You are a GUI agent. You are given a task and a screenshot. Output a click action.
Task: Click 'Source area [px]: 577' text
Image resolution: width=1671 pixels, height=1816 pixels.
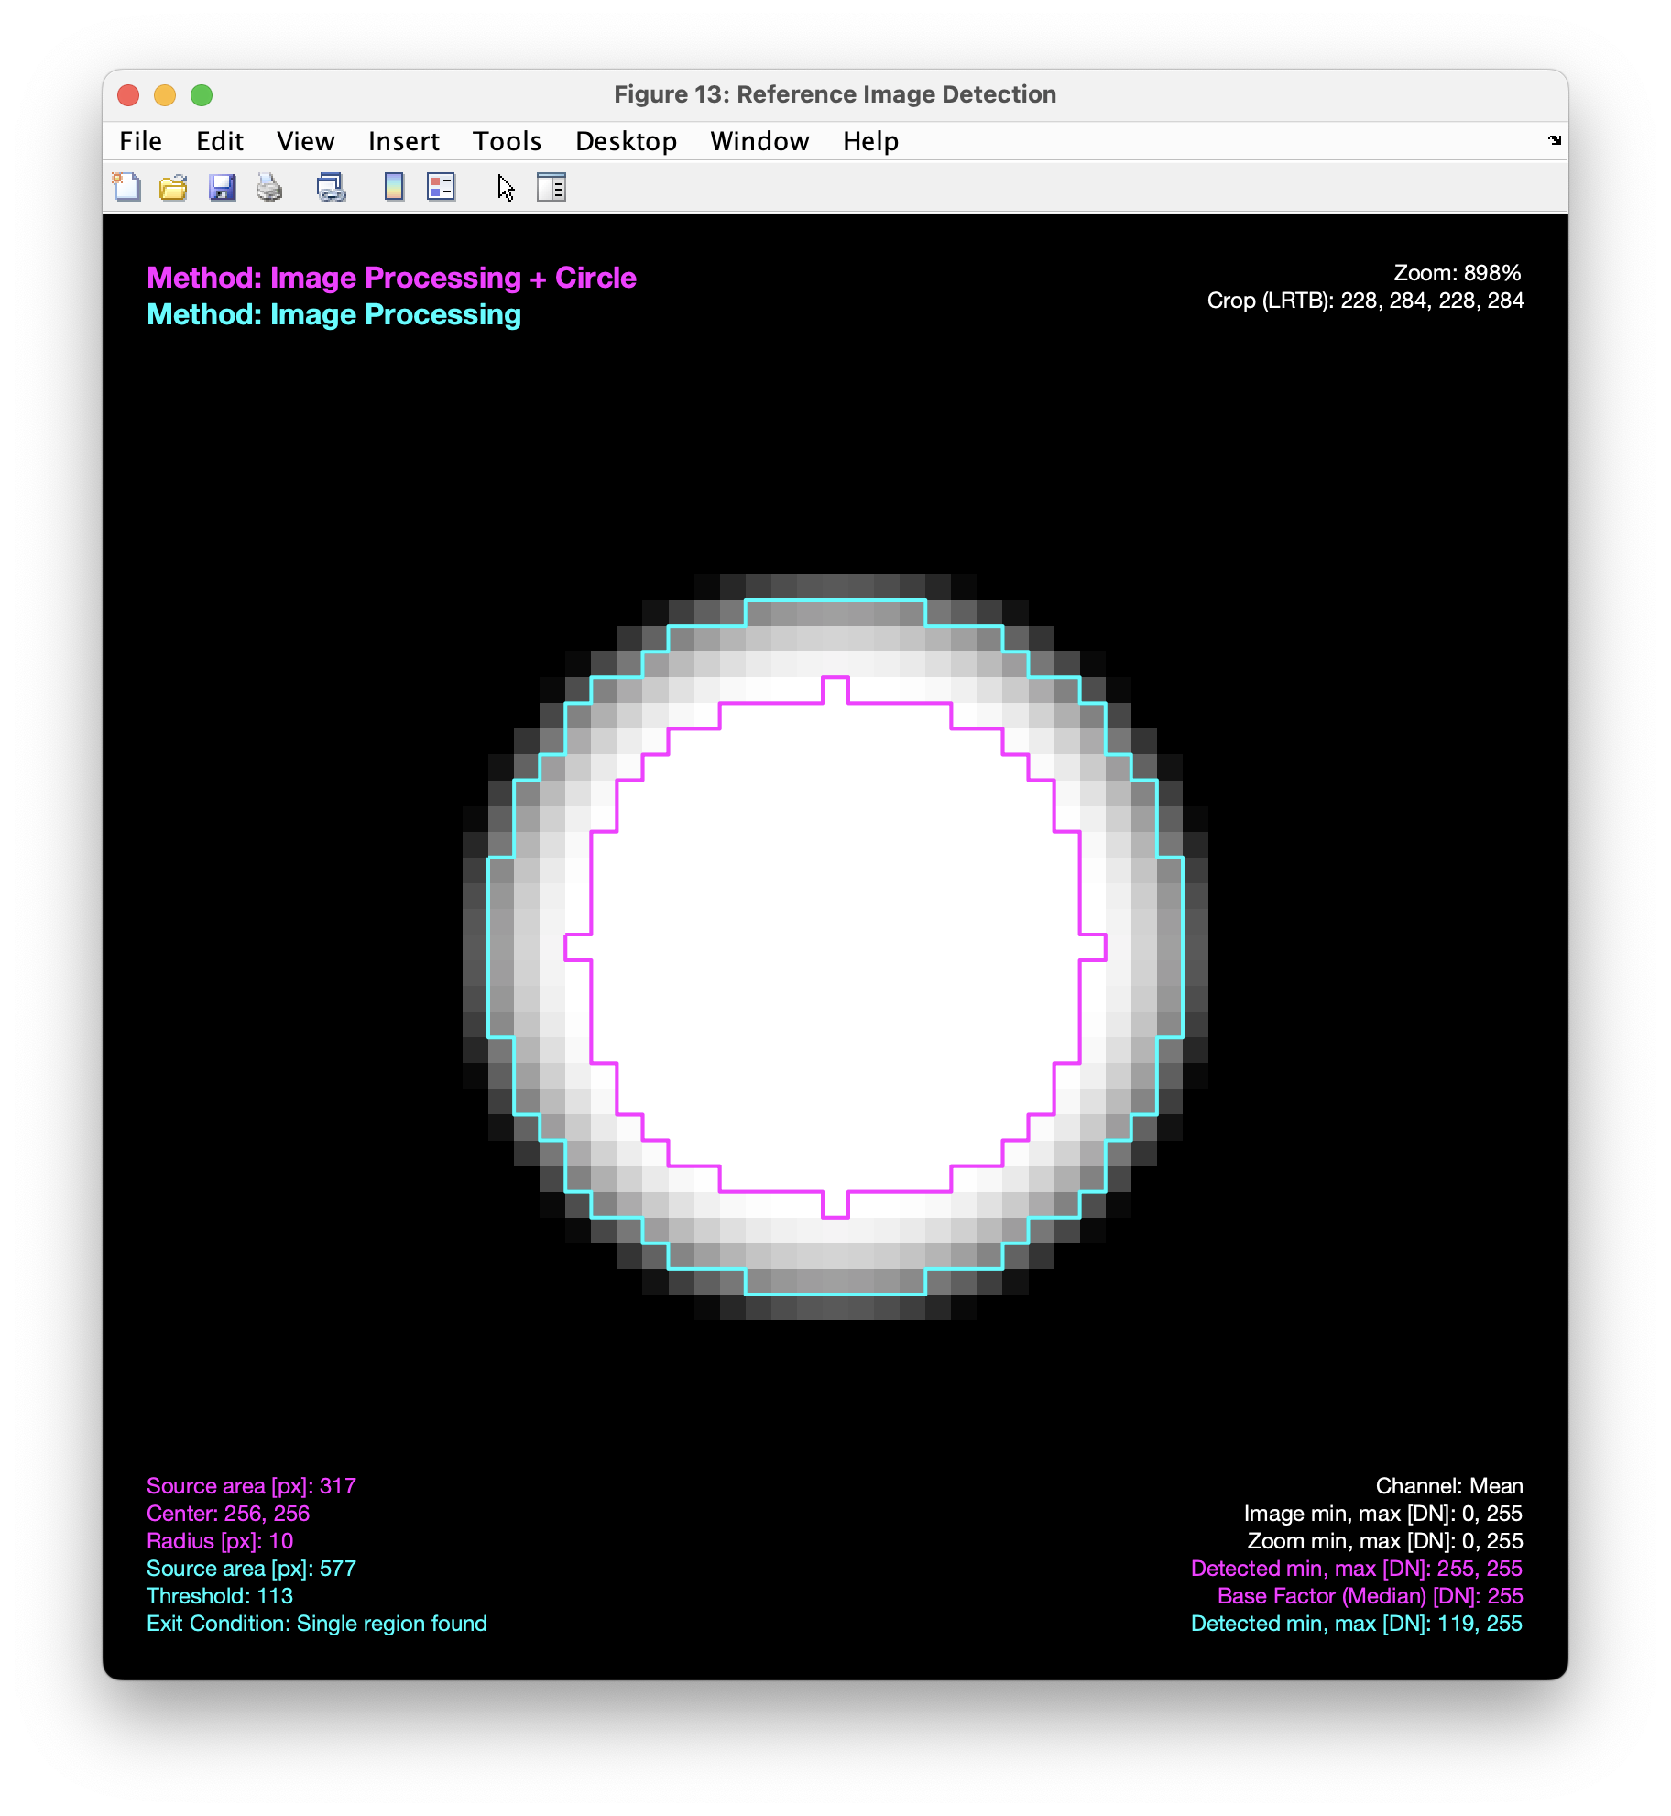tap(251, 1569)
